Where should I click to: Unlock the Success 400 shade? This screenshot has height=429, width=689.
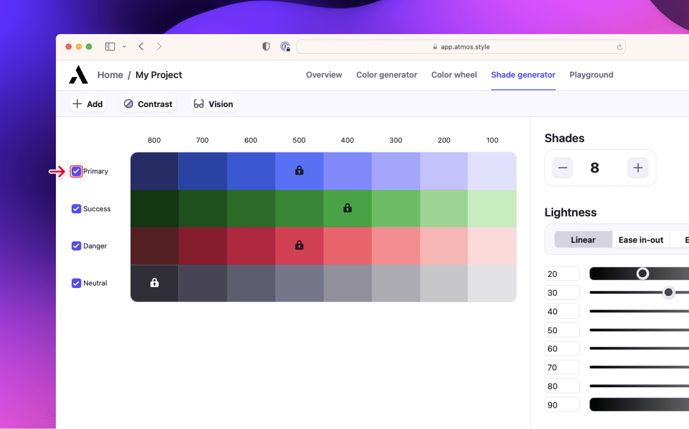[x=347, y=208]
